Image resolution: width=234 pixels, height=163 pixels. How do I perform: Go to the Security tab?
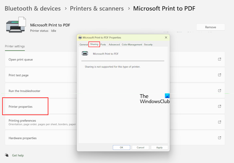tap(148, 45)
